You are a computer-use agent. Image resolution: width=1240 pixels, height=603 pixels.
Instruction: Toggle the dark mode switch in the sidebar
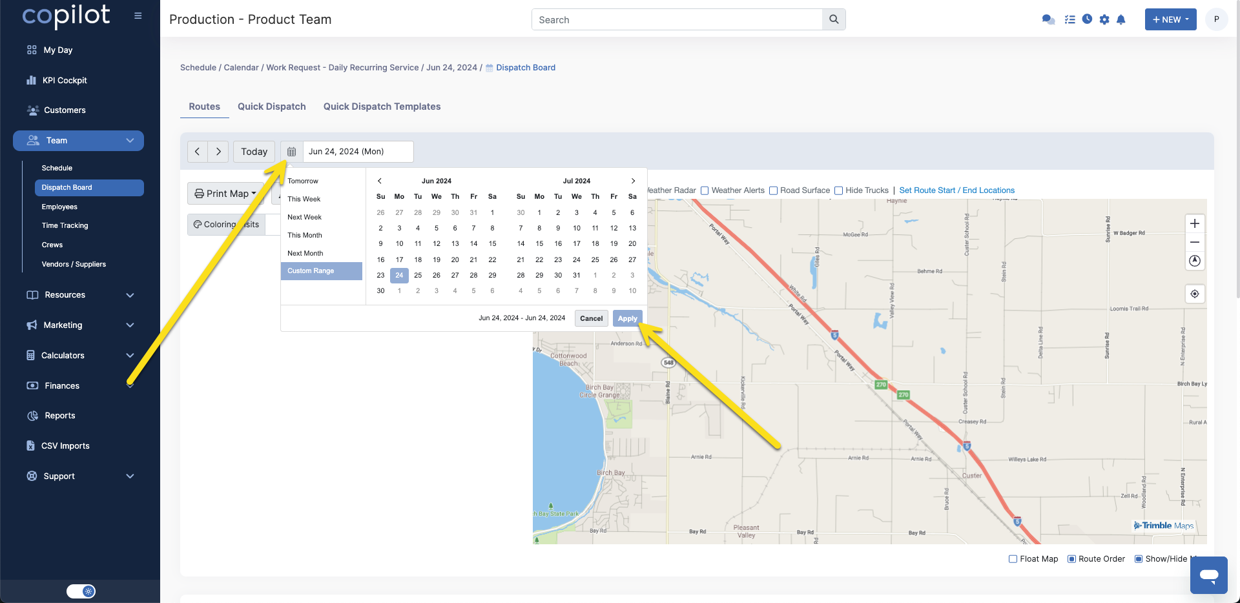[x=81, y=591]
